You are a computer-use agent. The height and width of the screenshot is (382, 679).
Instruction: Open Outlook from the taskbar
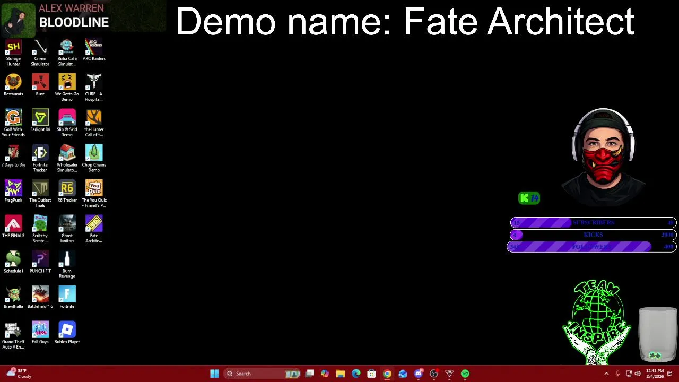pos(403,374)
